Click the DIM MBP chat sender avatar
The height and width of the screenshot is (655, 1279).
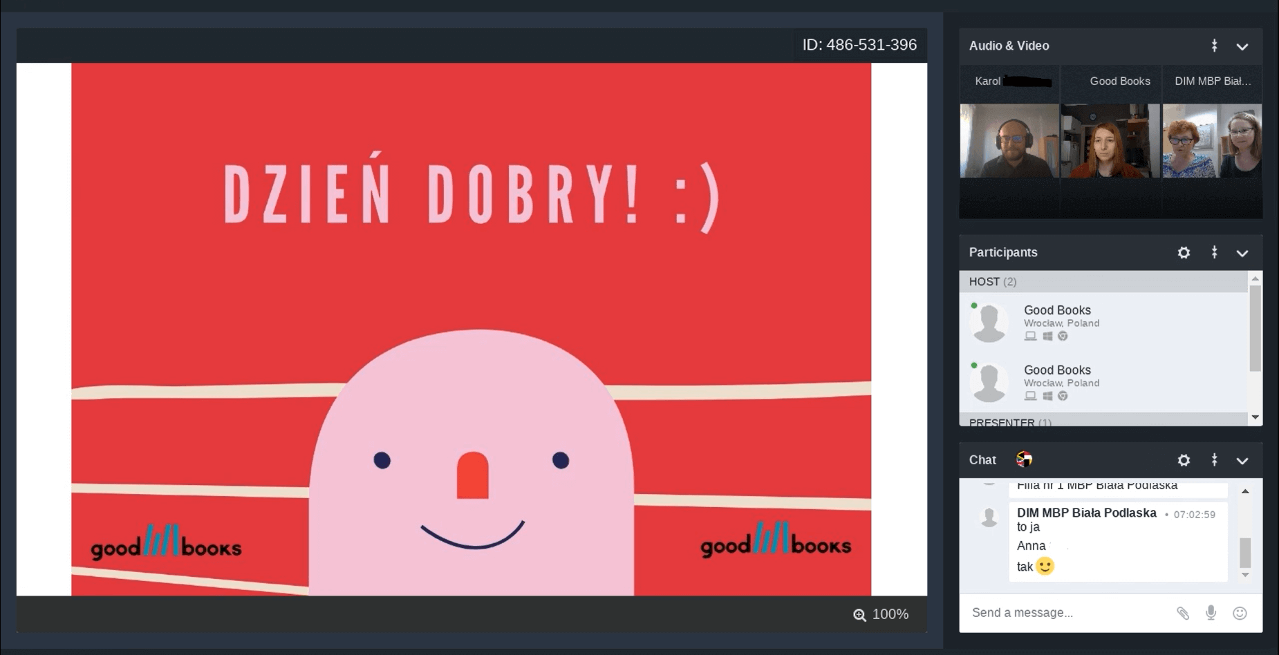coord(989,517)
